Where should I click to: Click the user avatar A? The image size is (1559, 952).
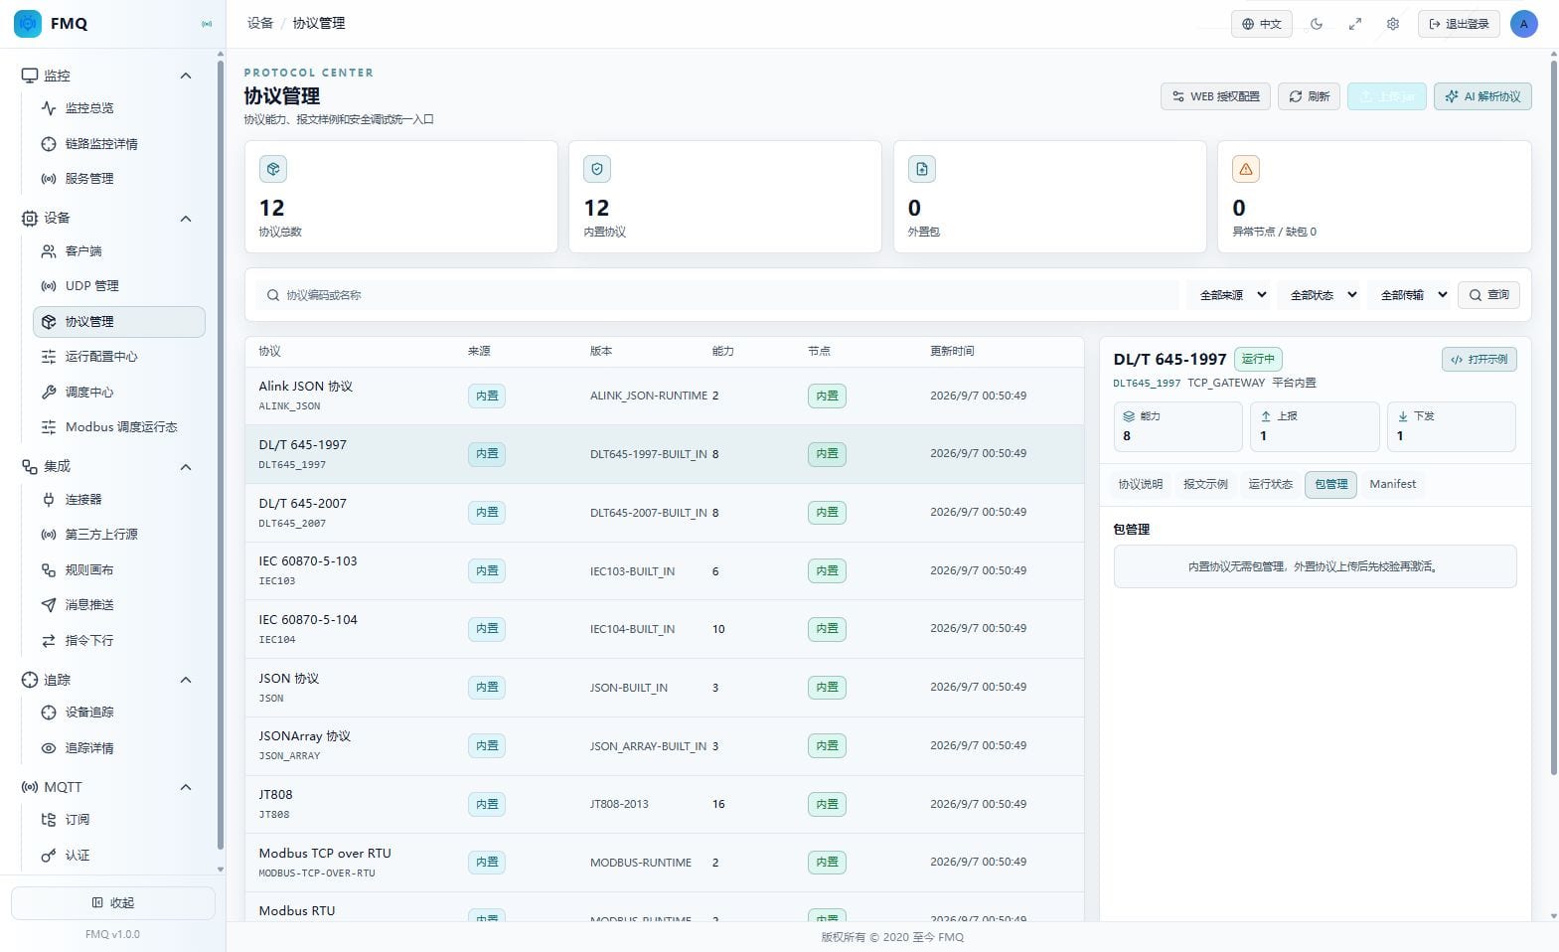pos(1523,24)
